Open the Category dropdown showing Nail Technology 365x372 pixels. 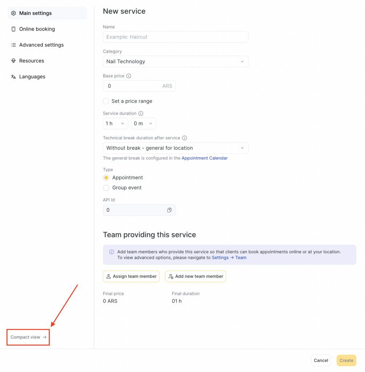coord(176,61)
